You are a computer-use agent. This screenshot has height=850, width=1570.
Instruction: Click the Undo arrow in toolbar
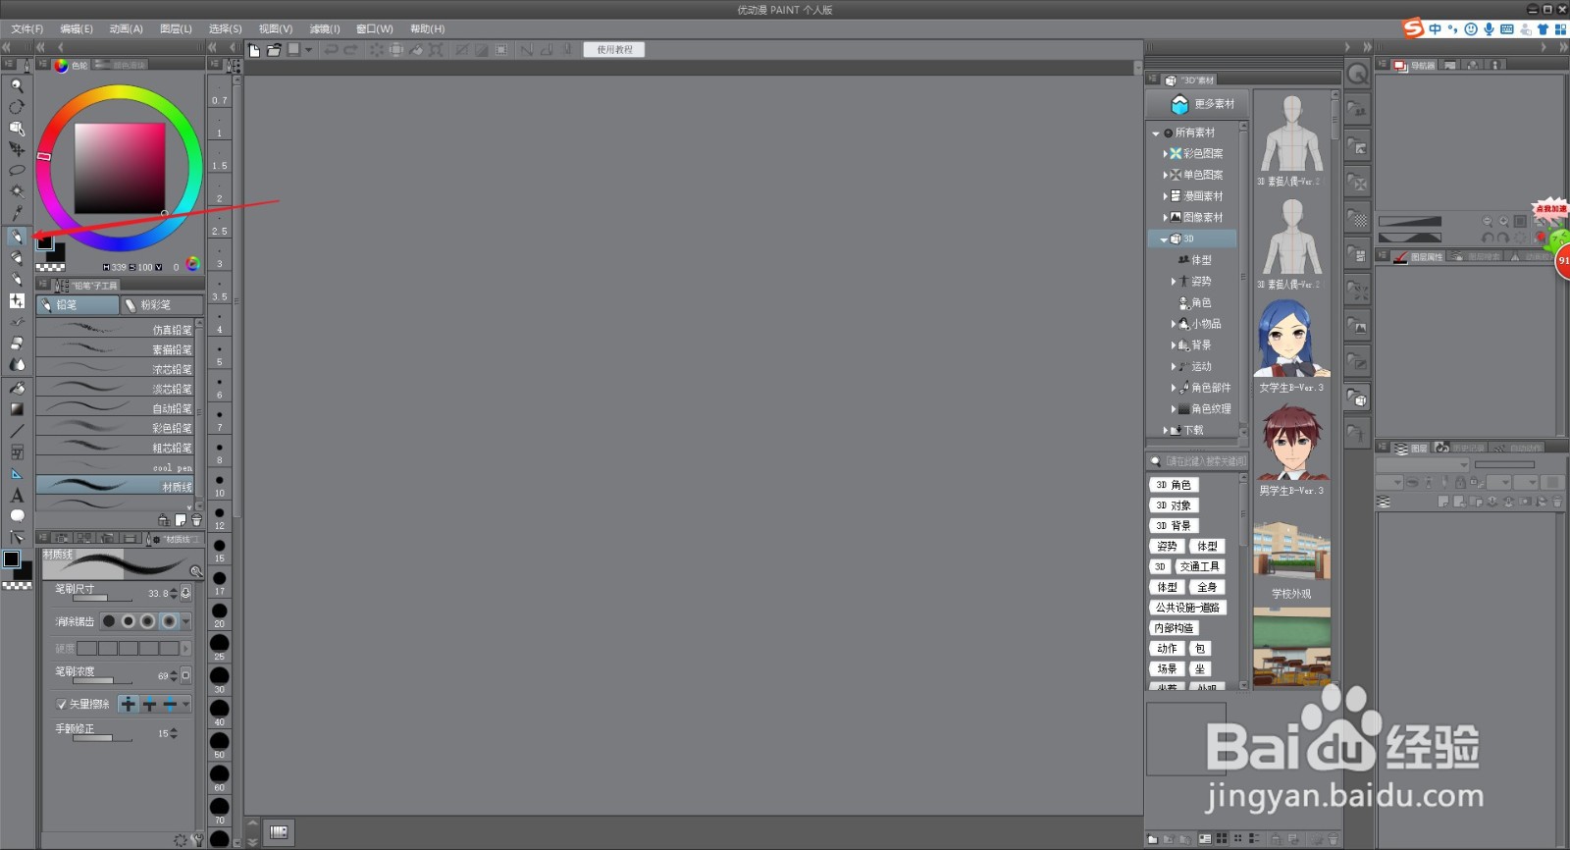point(332,50)
